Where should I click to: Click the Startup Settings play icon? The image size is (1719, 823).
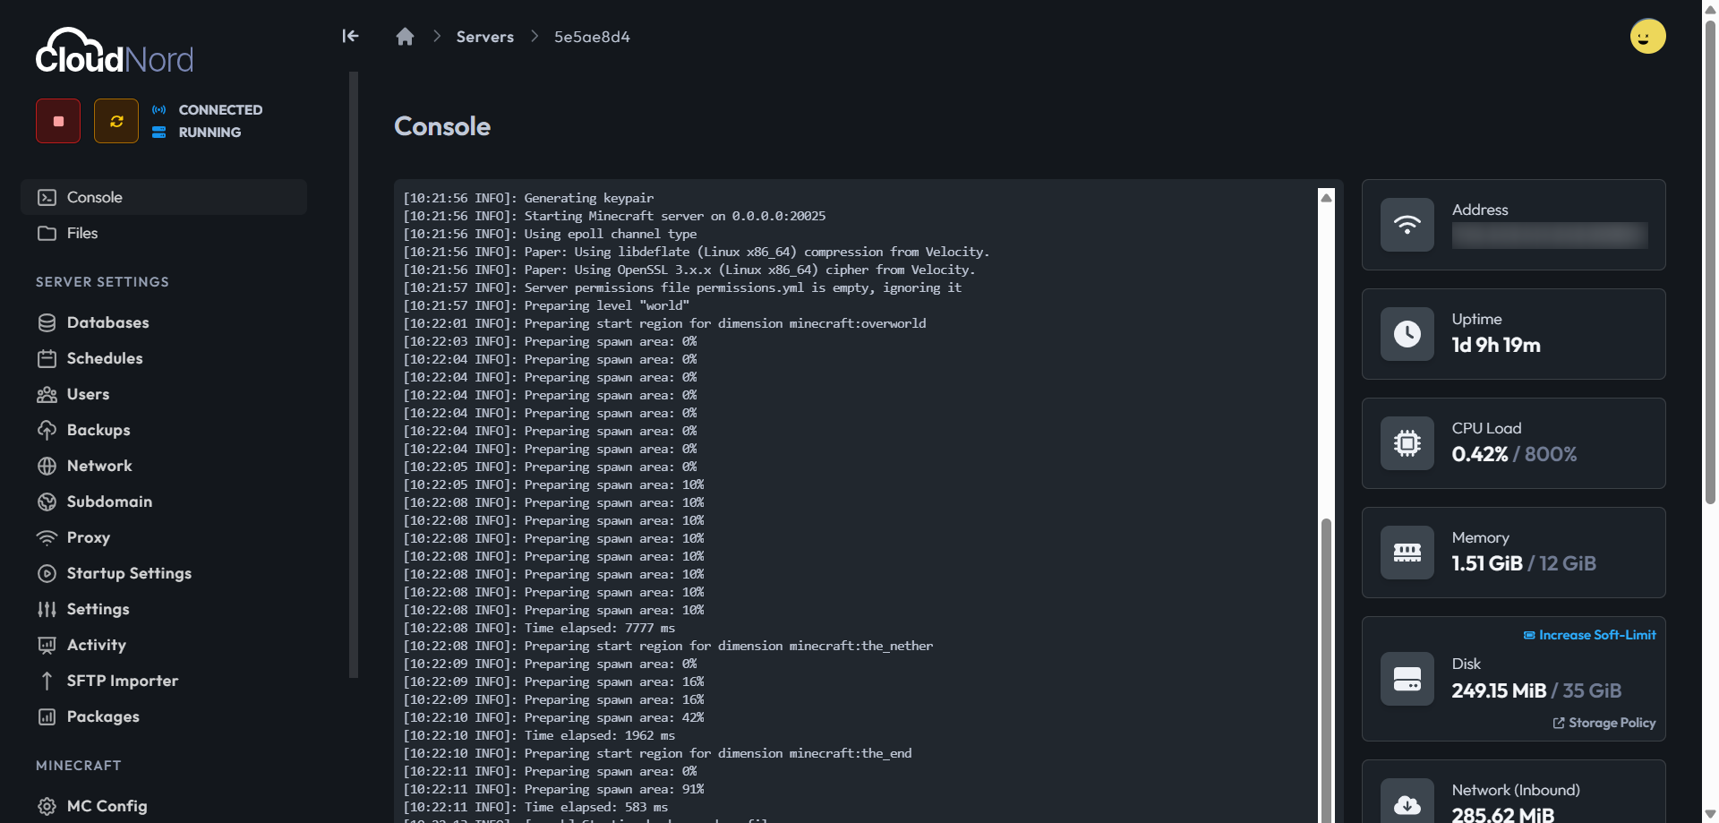(x=47, y=573)
